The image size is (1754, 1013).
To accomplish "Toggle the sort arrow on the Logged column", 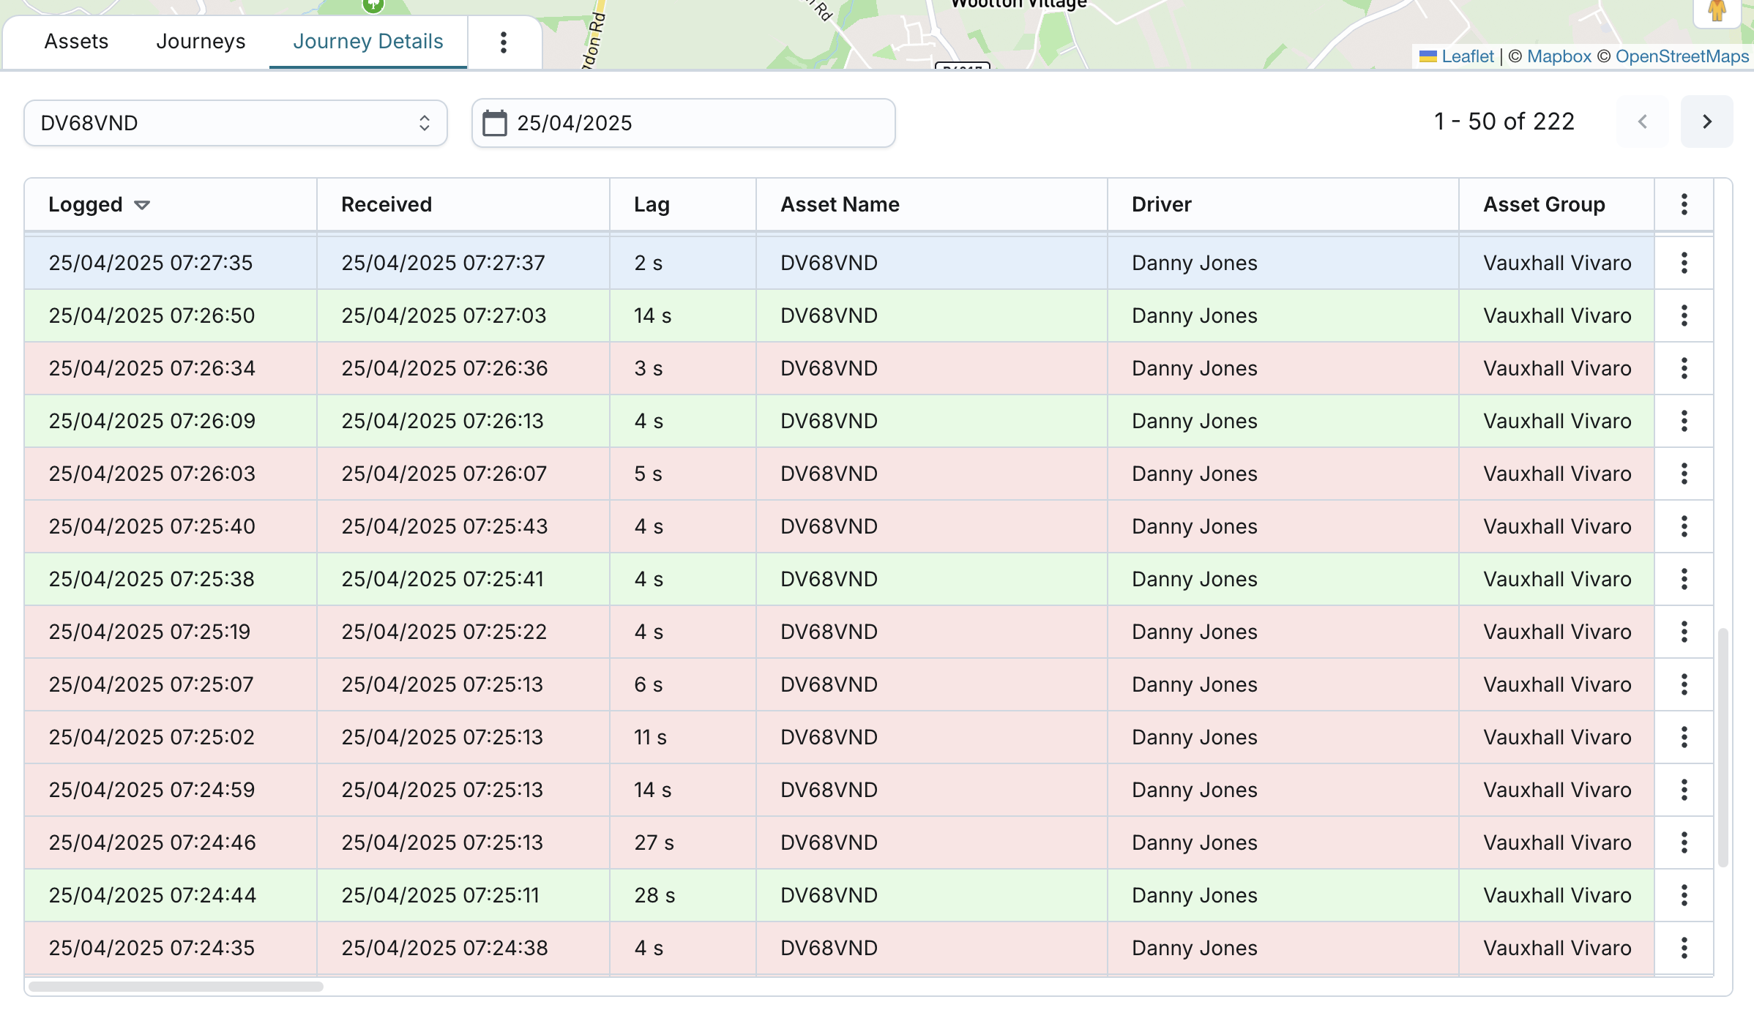I will (142, 205).
